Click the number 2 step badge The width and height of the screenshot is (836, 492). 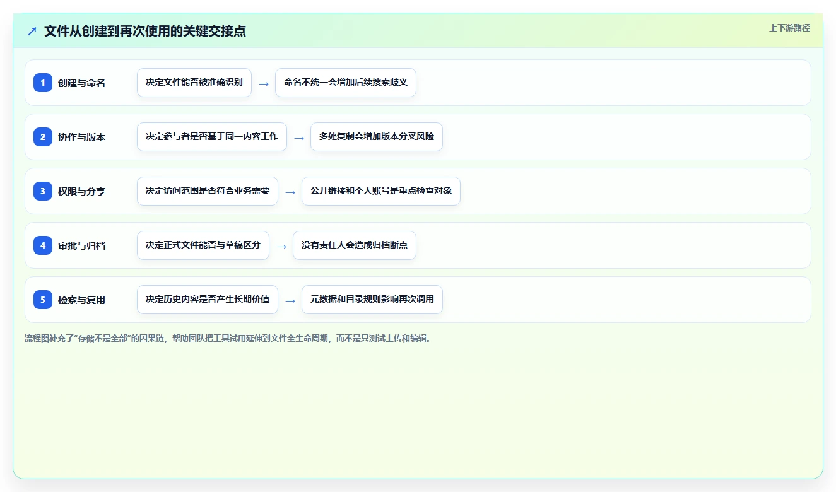point(43,137)
